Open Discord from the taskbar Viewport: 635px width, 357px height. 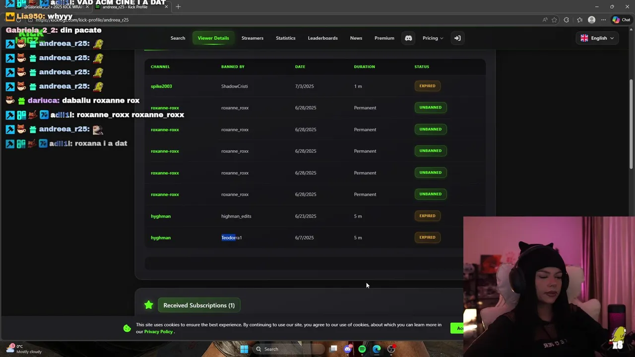pos(348,349)
